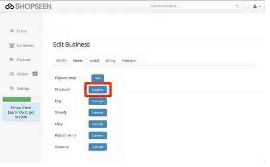This screenshot has height=167, width=270.
Task: Click the Etsy label text
Action: pos(58,101)
